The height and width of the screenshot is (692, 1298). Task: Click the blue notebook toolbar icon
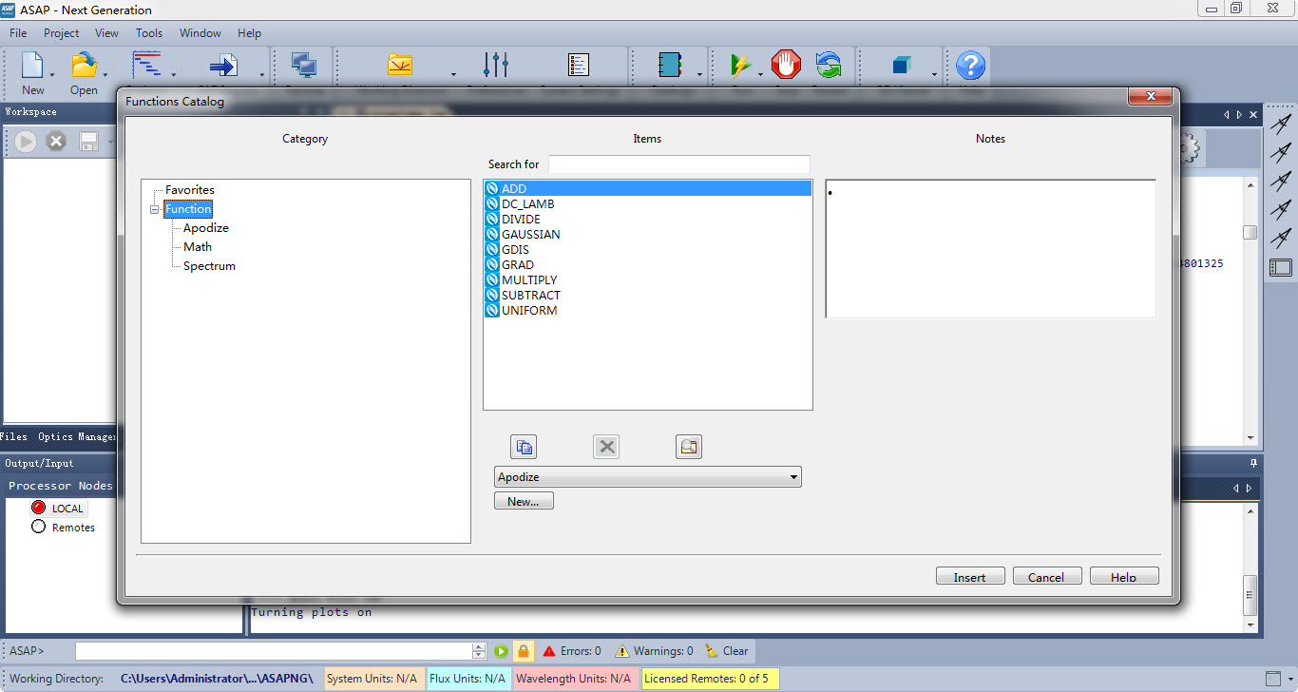670,66
